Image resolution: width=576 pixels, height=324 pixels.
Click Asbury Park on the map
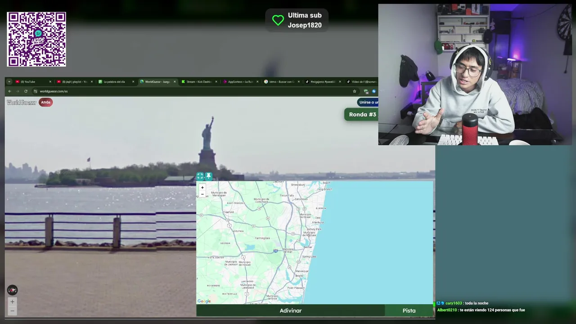click(314, 229)
